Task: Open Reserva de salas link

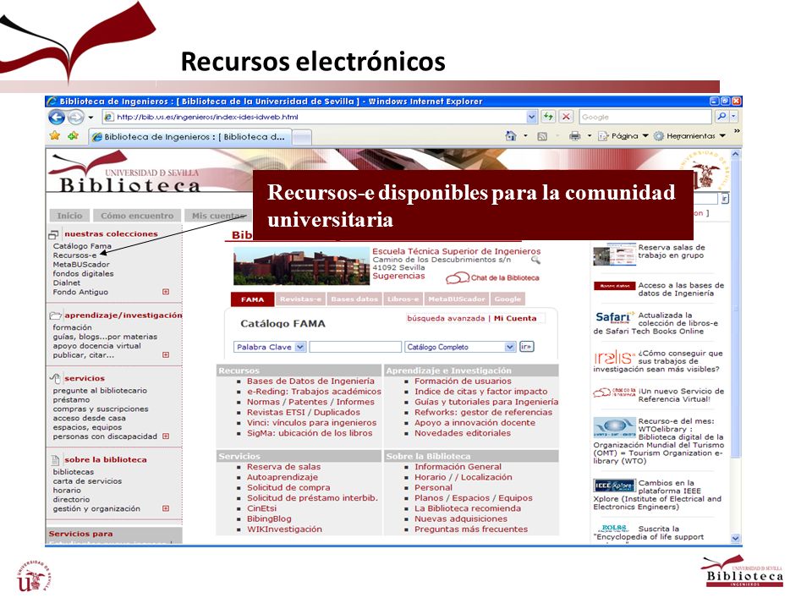Action: 284,467
